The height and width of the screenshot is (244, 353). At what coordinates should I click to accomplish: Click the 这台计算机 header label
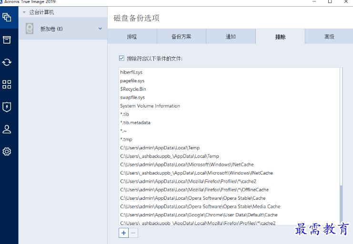click(41, 12)
